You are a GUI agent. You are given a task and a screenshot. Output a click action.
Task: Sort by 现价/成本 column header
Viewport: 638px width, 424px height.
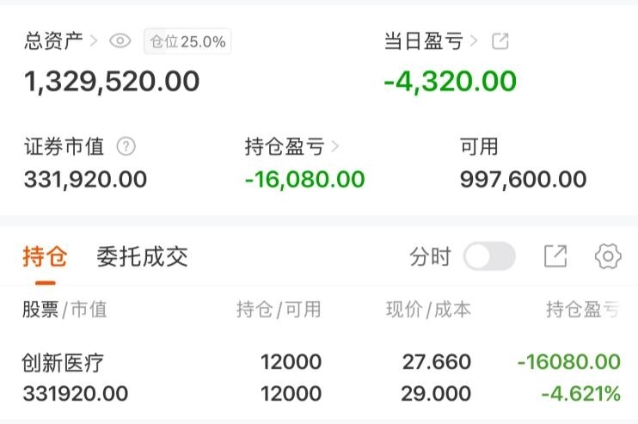click(428, 310)
